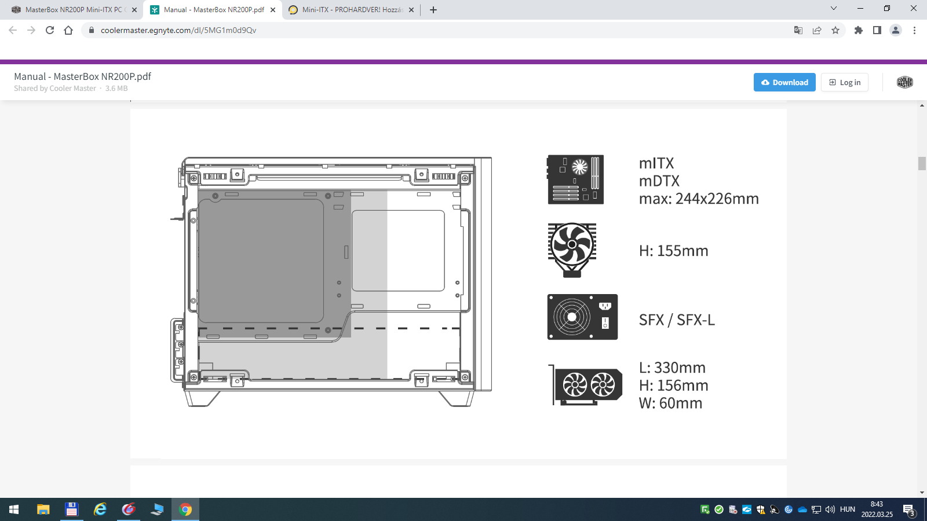Open the clock showing 8:43
The width and height of the screenshot is (927, 521).
click(x=877, y=509)
